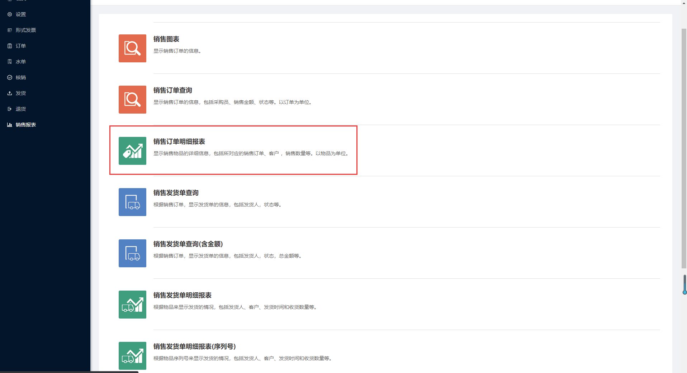The image size is (687, 373).
Task: Click the 设置 gear icon in sidebar
Action: pos(10,14)
